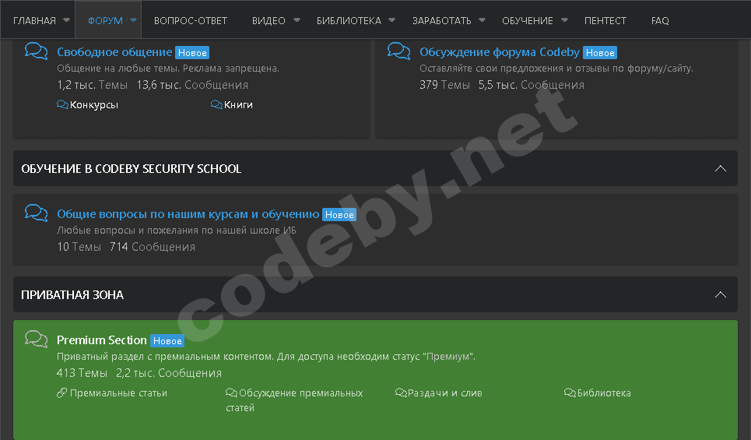Click the chat icon next to Библиотека subforum
The image size is (751, 440).
[570, 392]
